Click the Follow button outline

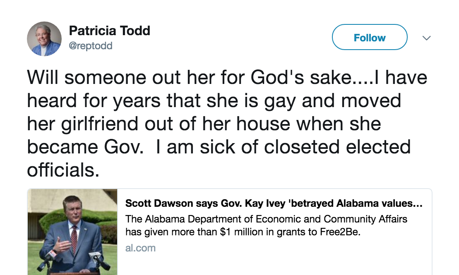tap(369, 37)
